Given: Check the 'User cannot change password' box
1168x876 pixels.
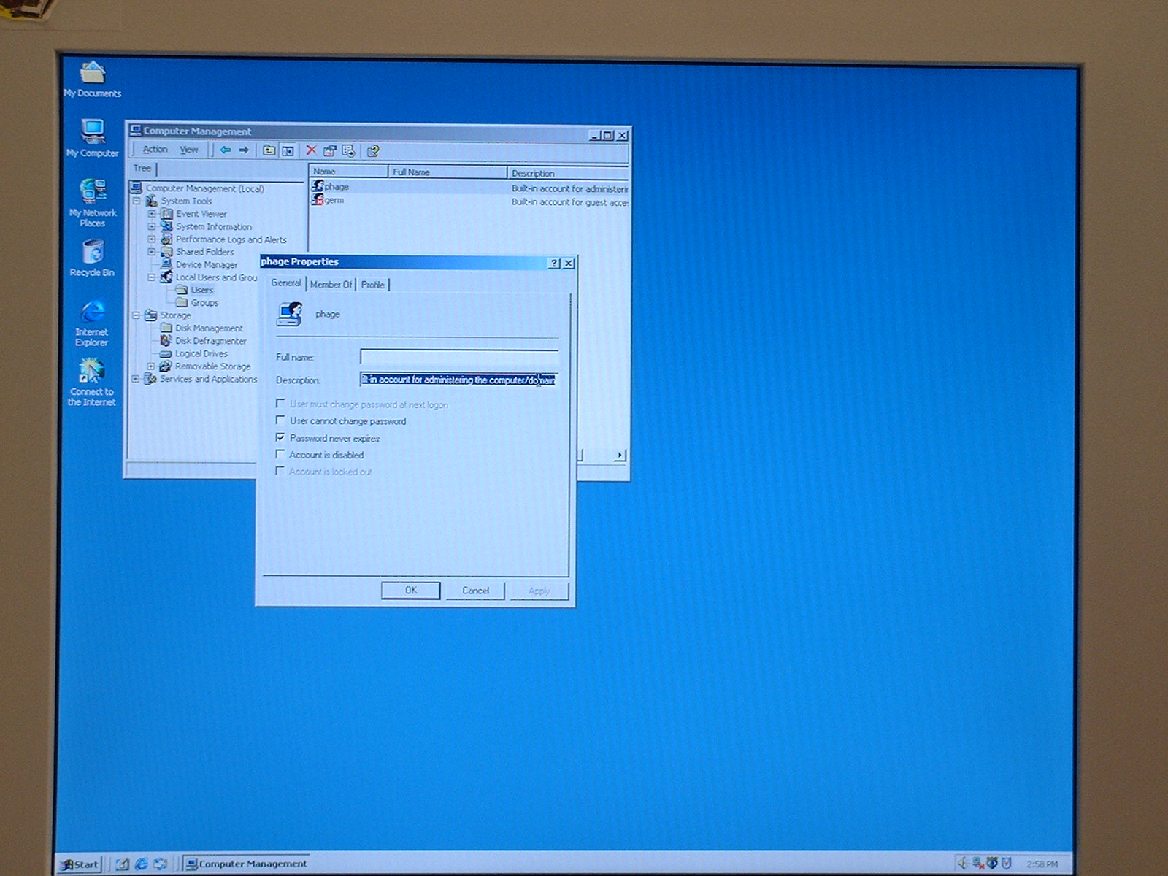Looking at the screenshot, I should 280,420.
